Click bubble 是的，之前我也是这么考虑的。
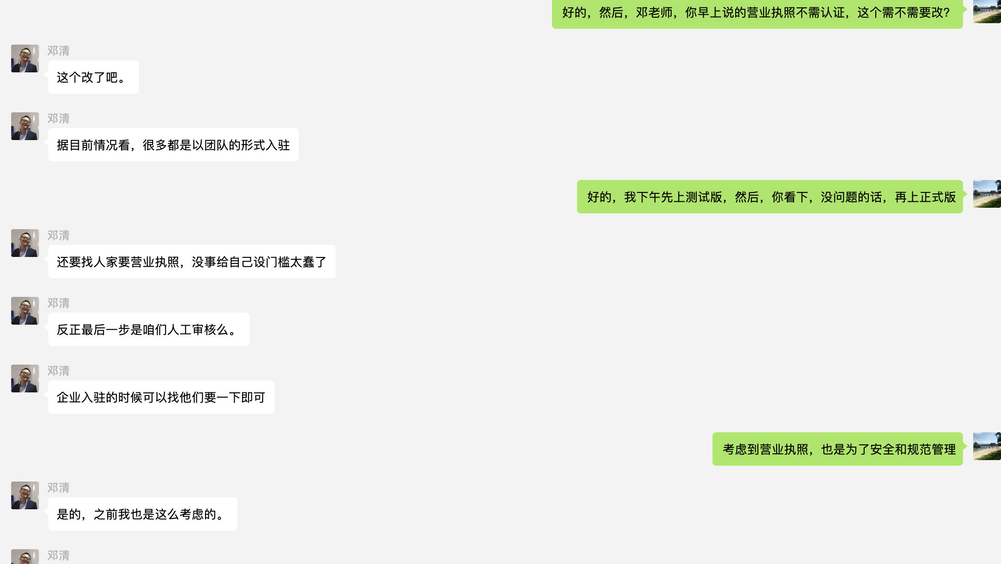The width and height of the screenshot is (1001, 564). click(143, 514)
